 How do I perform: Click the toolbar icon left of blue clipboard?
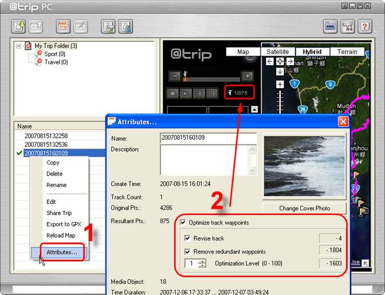click(108, 26)
